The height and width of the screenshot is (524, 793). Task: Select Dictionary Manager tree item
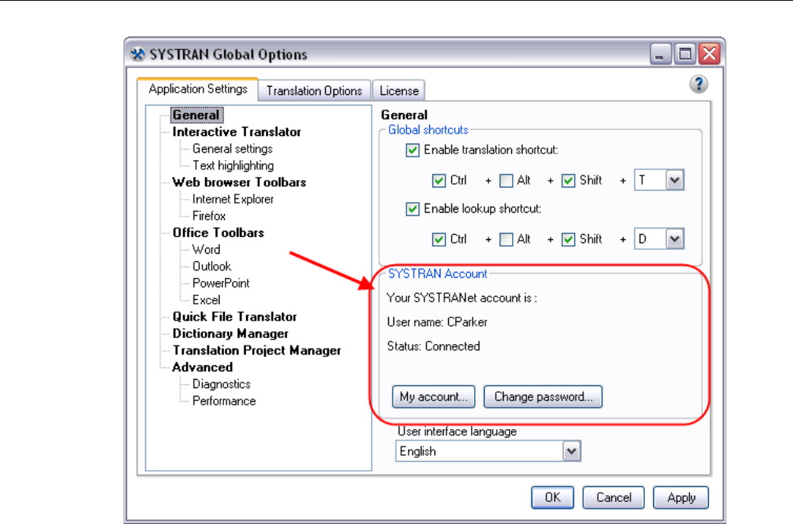tap(230, 333)
